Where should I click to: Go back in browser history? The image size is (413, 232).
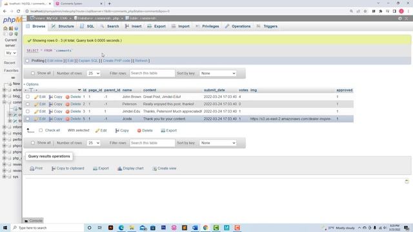click(5, 12)
